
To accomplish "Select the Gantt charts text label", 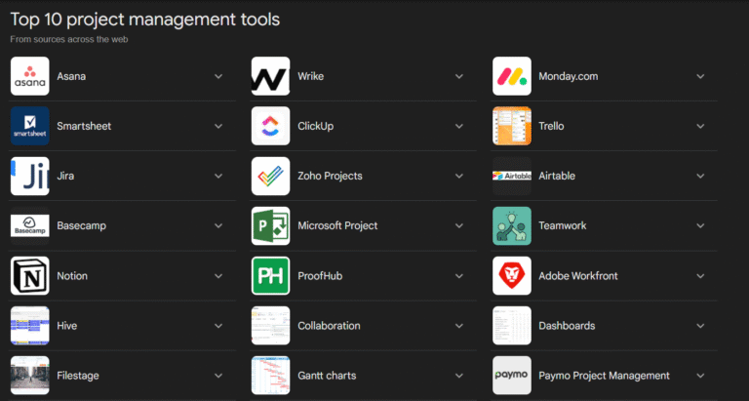I will [327, 376].
